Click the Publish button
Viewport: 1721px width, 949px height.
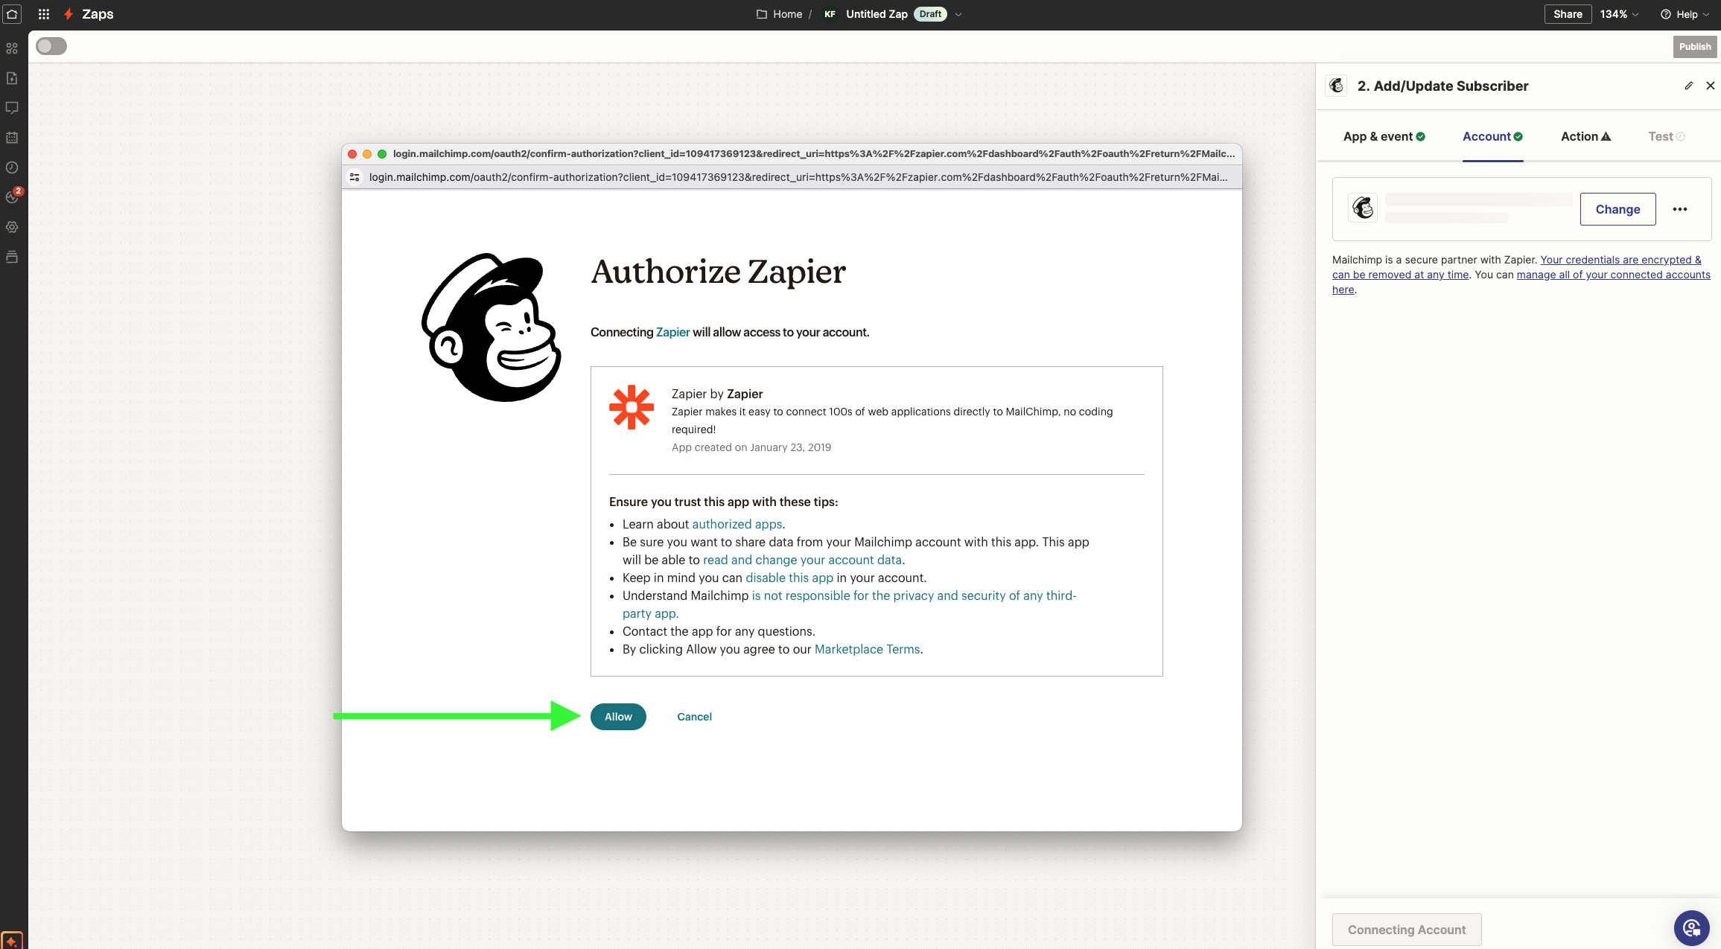(1695, 46)
